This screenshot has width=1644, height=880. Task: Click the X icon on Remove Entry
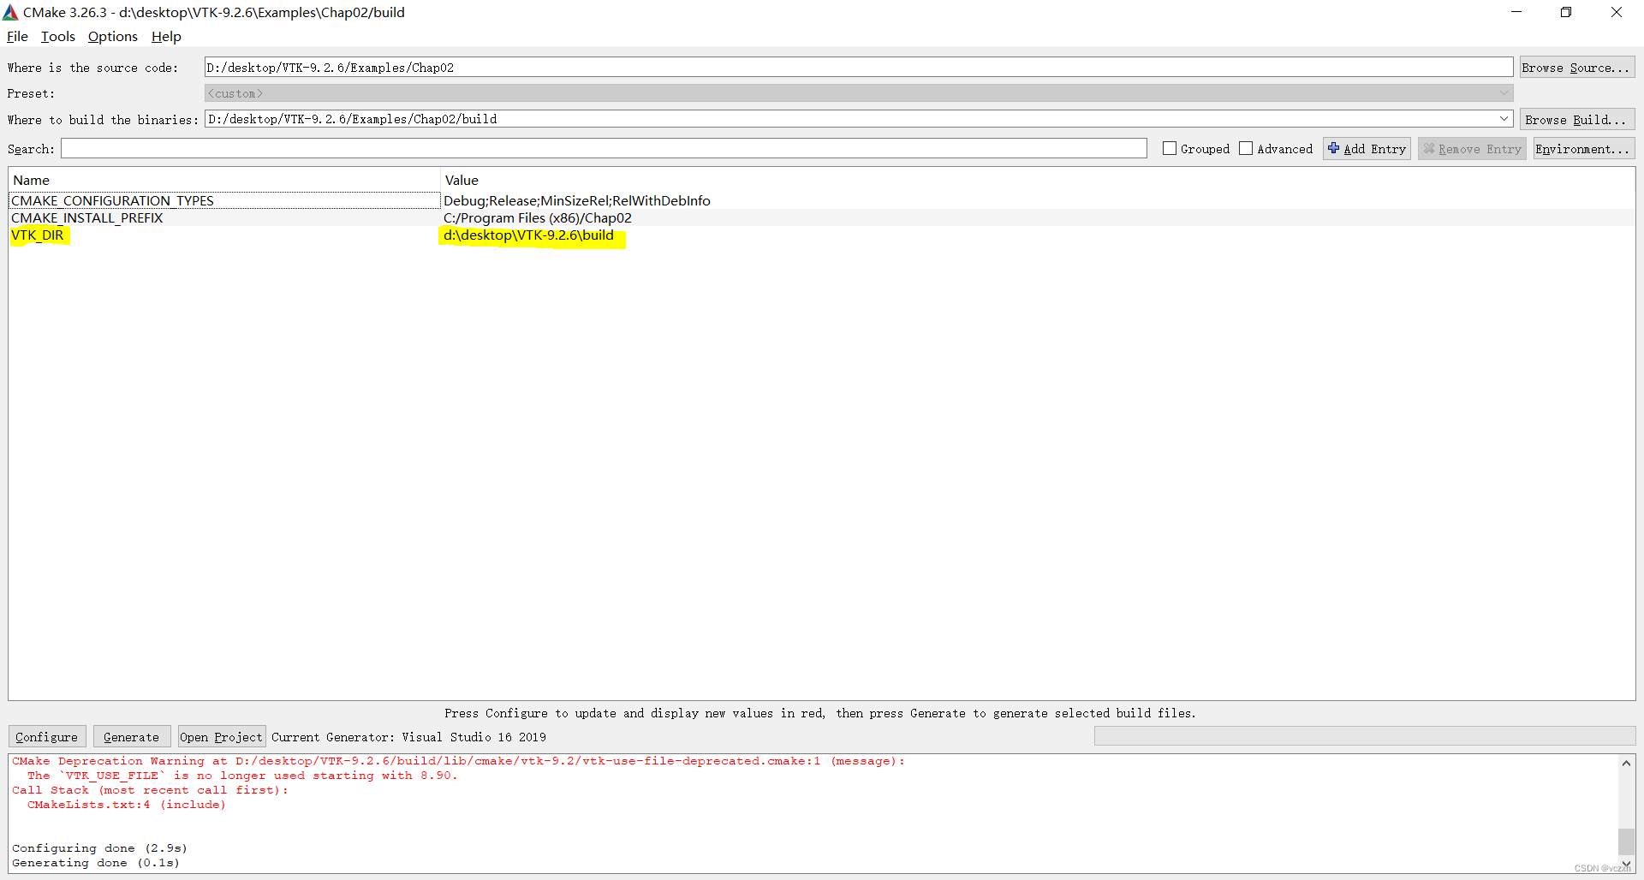pyautogui.click(x=1428, y=148)
